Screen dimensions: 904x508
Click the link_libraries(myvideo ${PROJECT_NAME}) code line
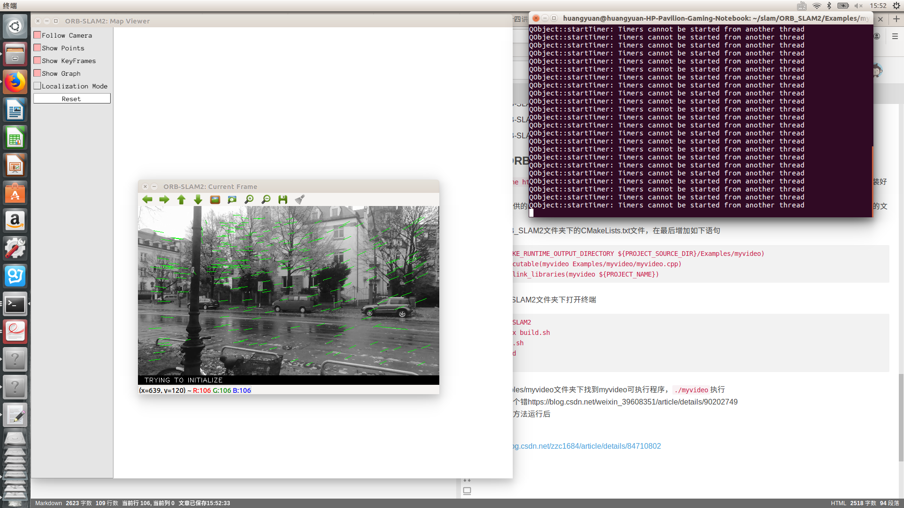(586, 274)
